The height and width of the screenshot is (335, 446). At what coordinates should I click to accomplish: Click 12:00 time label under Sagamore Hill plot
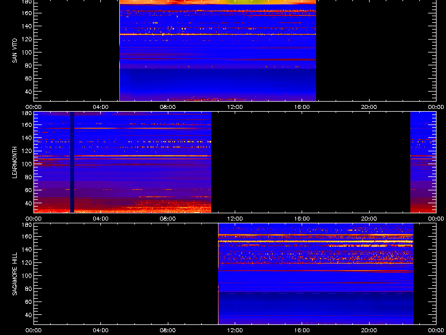[235, 331]
